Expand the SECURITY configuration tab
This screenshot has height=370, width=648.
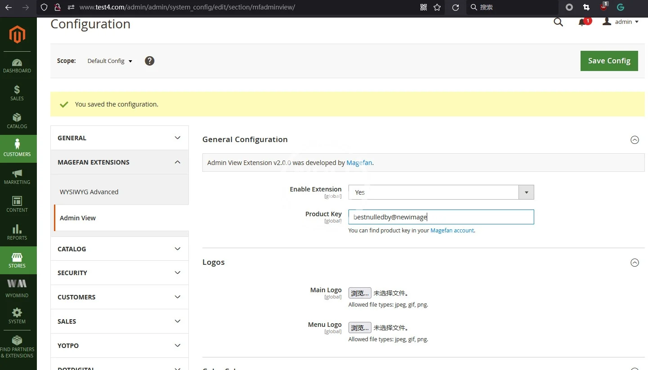119,273
